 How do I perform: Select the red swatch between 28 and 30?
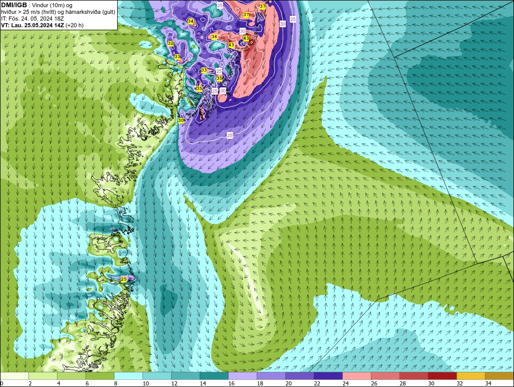pyautogui.click(x=414, y=376)
